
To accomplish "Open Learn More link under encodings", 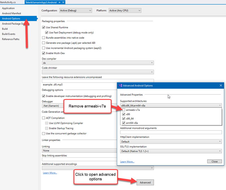I will pos(50,173).
